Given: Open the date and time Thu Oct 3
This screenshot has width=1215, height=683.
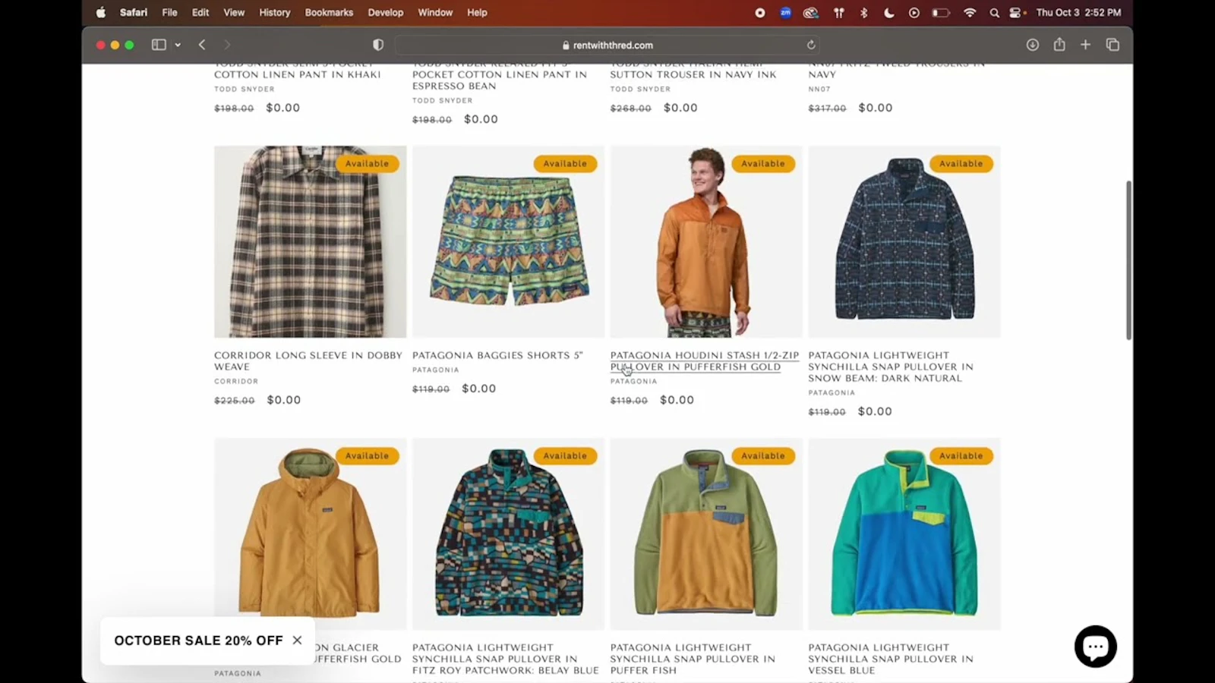Looking at the screenshot, I should (x=1078, y=12).
